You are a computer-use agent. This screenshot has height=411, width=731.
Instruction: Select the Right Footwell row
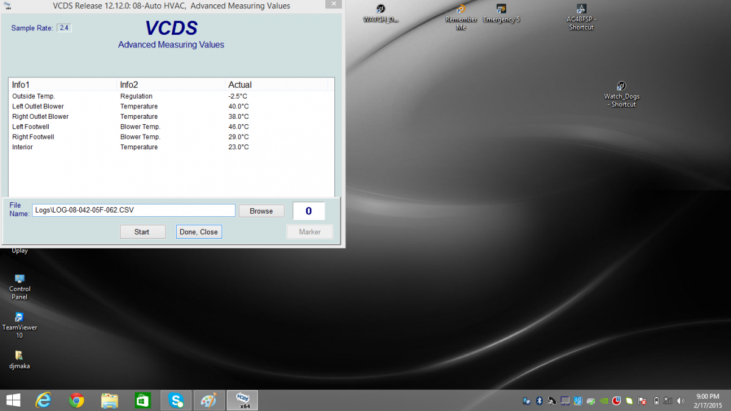[x=171, y=137]
